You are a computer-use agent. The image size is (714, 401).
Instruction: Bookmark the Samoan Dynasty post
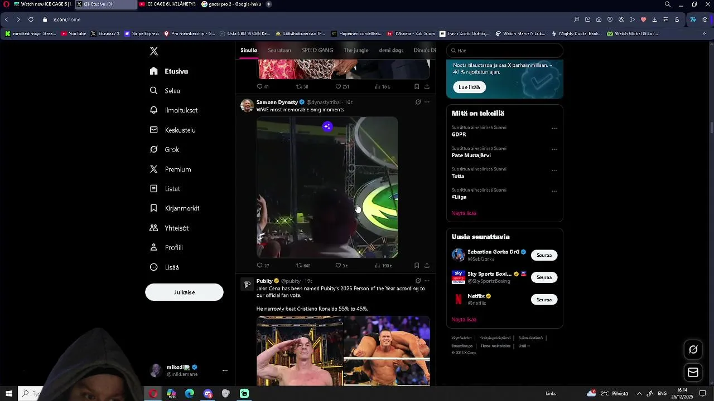click(417, 266)
